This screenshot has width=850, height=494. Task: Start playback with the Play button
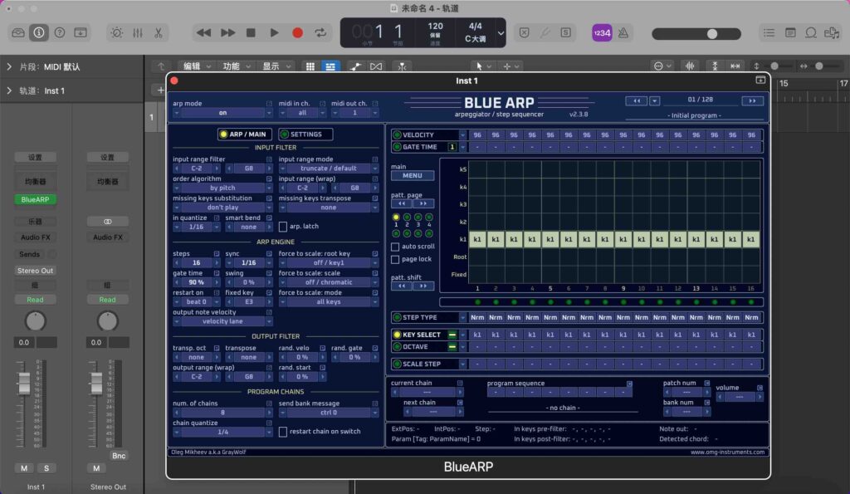tap(274, 32)
